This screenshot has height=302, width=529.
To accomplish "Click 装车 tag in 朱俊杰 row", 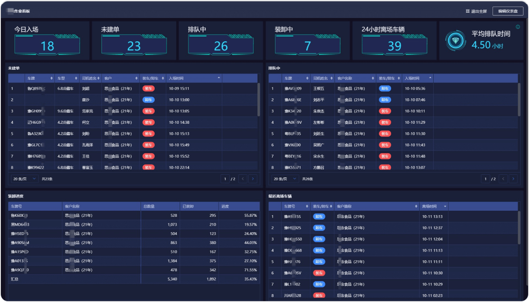I will [385, 111].
